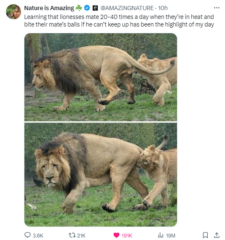Open the Nature is Amazing profile avatar
Viewport: 225px width, 240px height.
13,12
